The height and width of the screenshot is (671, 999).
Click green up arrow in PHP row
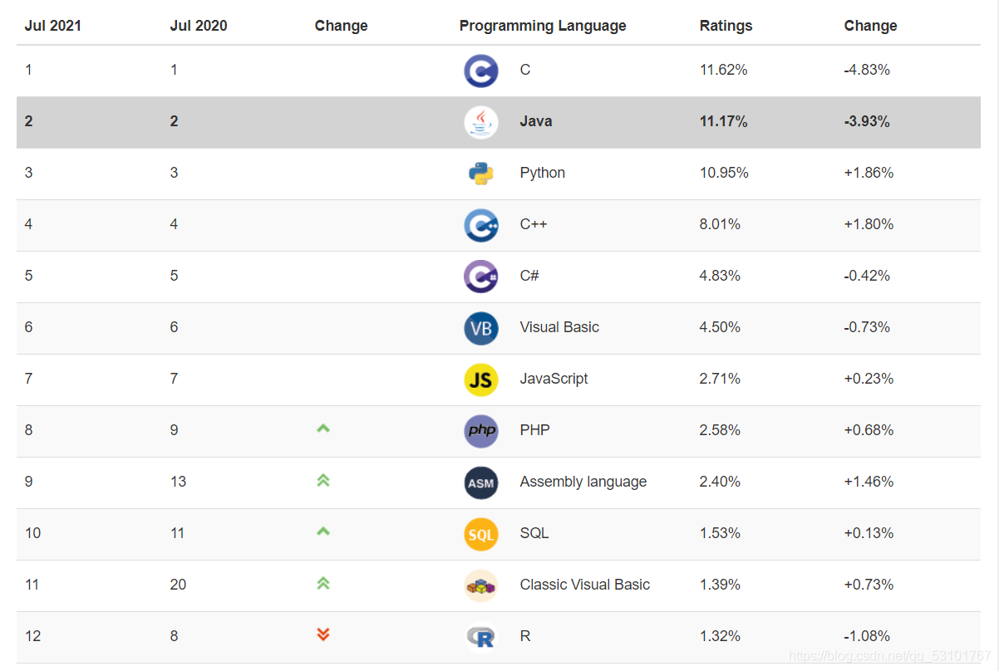coord(323,429)
